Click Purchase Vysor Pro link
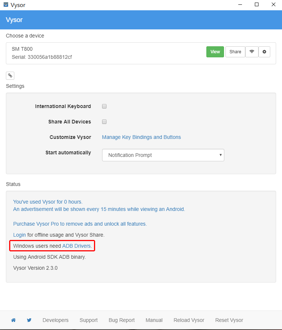Screen dimensions: 282x330 point(80,223)
